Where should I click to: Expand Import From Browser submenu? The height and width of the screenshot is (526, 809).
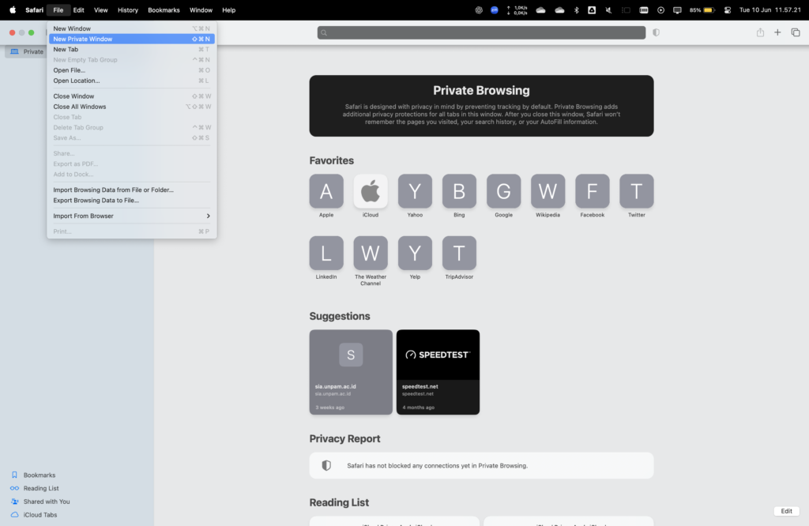coord(132,216)
